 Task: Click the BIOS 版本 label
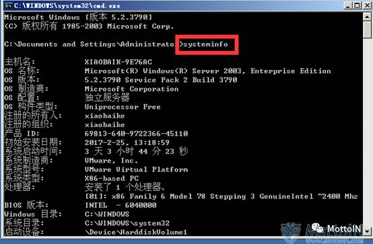click(26, 205)
